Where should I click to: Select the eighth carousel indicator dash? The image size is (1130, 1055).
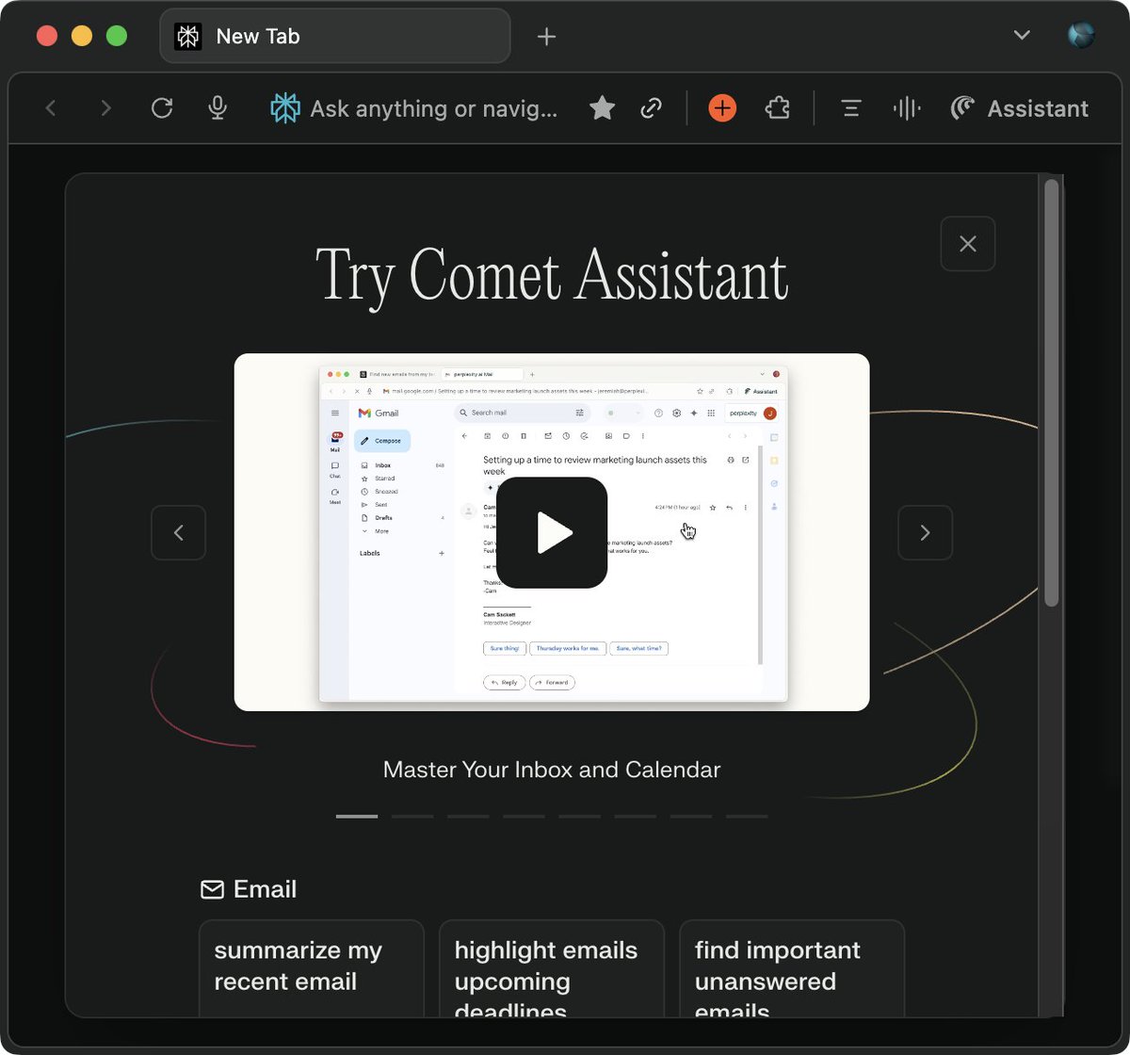[746, 816]
